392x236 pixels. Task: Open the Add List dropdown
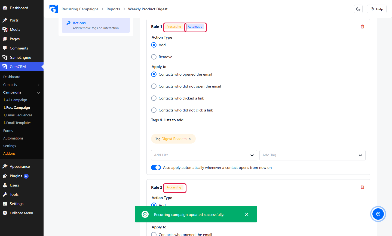204,155
